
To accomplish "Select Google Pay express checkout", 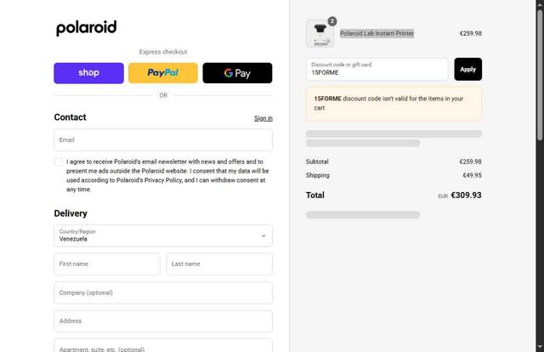I will pyautogui.click(x=237, y=73).
